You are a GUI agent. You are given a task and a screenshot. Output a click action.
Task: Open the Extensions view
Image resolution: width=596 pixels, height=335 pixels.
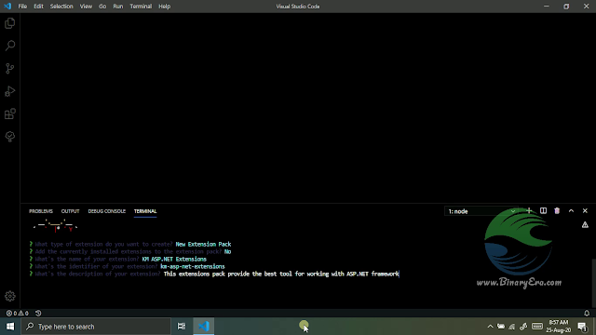[x=10, y=114]
